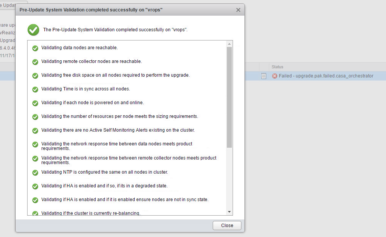Image resolution: width=386 pixels, height=237 pixels.
Task: Click 'Failed - upgrade.pak.failed.casa_orchestrator' status text
Action: [x=326, y=76]
